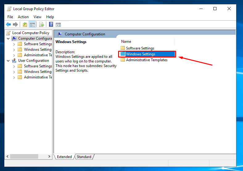Screen dimensions: 243x171
Task: Open the File menu
Action: (10, 17)
